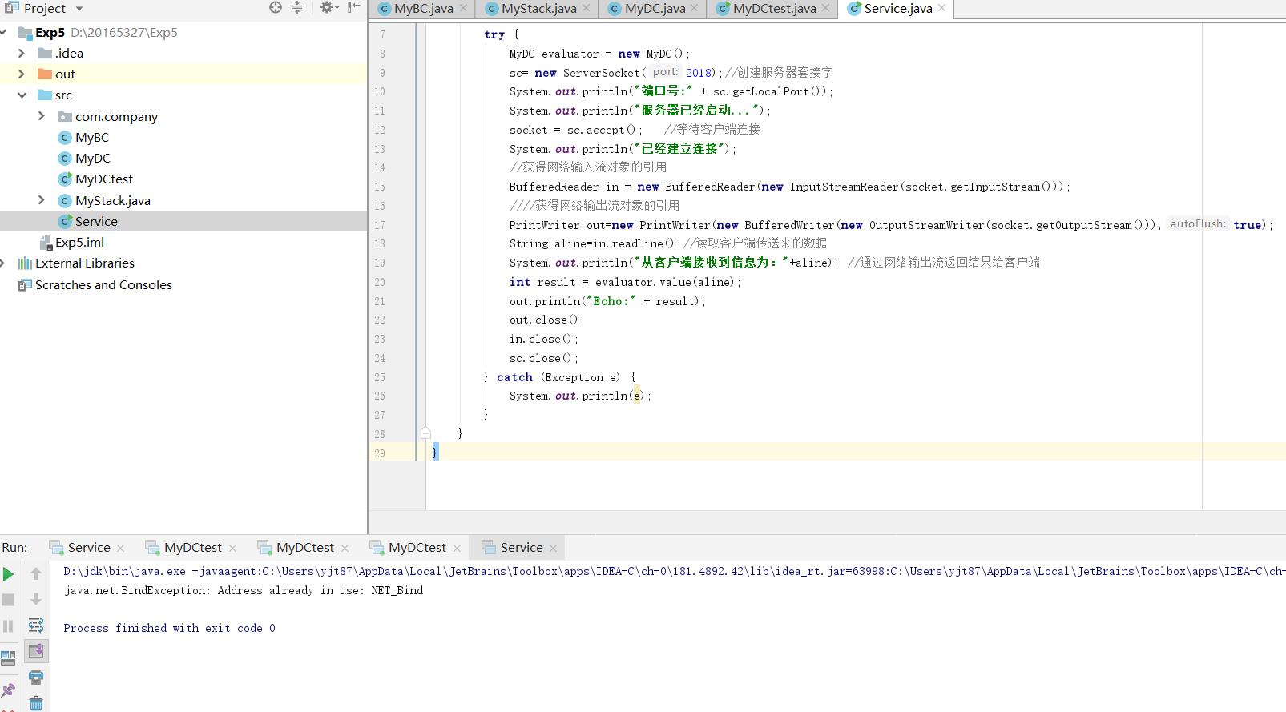The image size is (1286, 712).
Task: Click the 'sc.close()' code line
Action: (x=543, y=358)
